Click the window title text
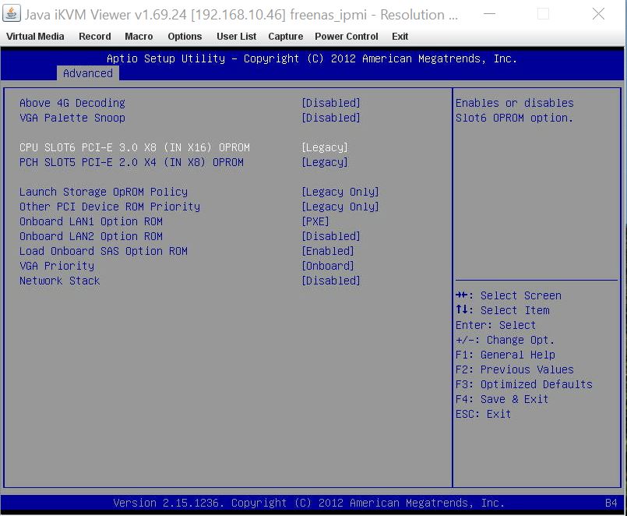This screenshot has height=516, width=627. click(x=241, y=14)
